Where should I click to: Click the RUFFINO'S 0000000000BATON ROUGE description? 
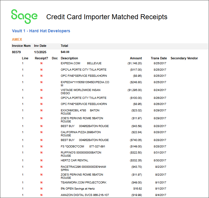[81, 154]
